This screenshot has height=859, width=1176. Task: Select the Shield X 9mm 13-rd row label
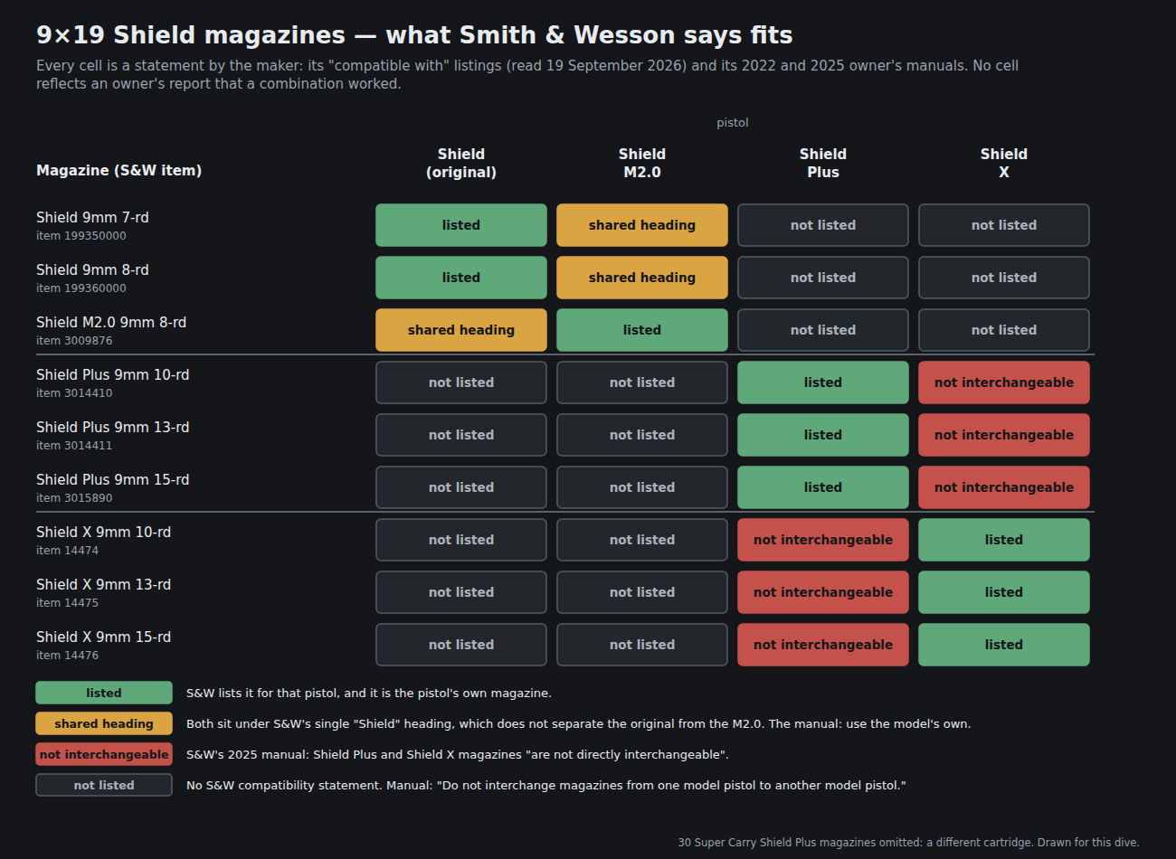pos(103,585)
